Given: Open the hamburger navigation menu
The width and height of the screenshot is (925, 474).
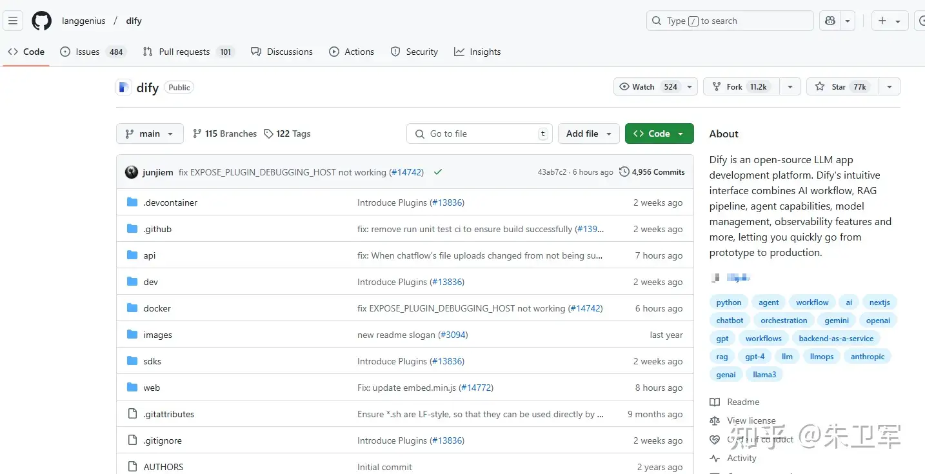Looking at the screenshot, I should (13, 21).
